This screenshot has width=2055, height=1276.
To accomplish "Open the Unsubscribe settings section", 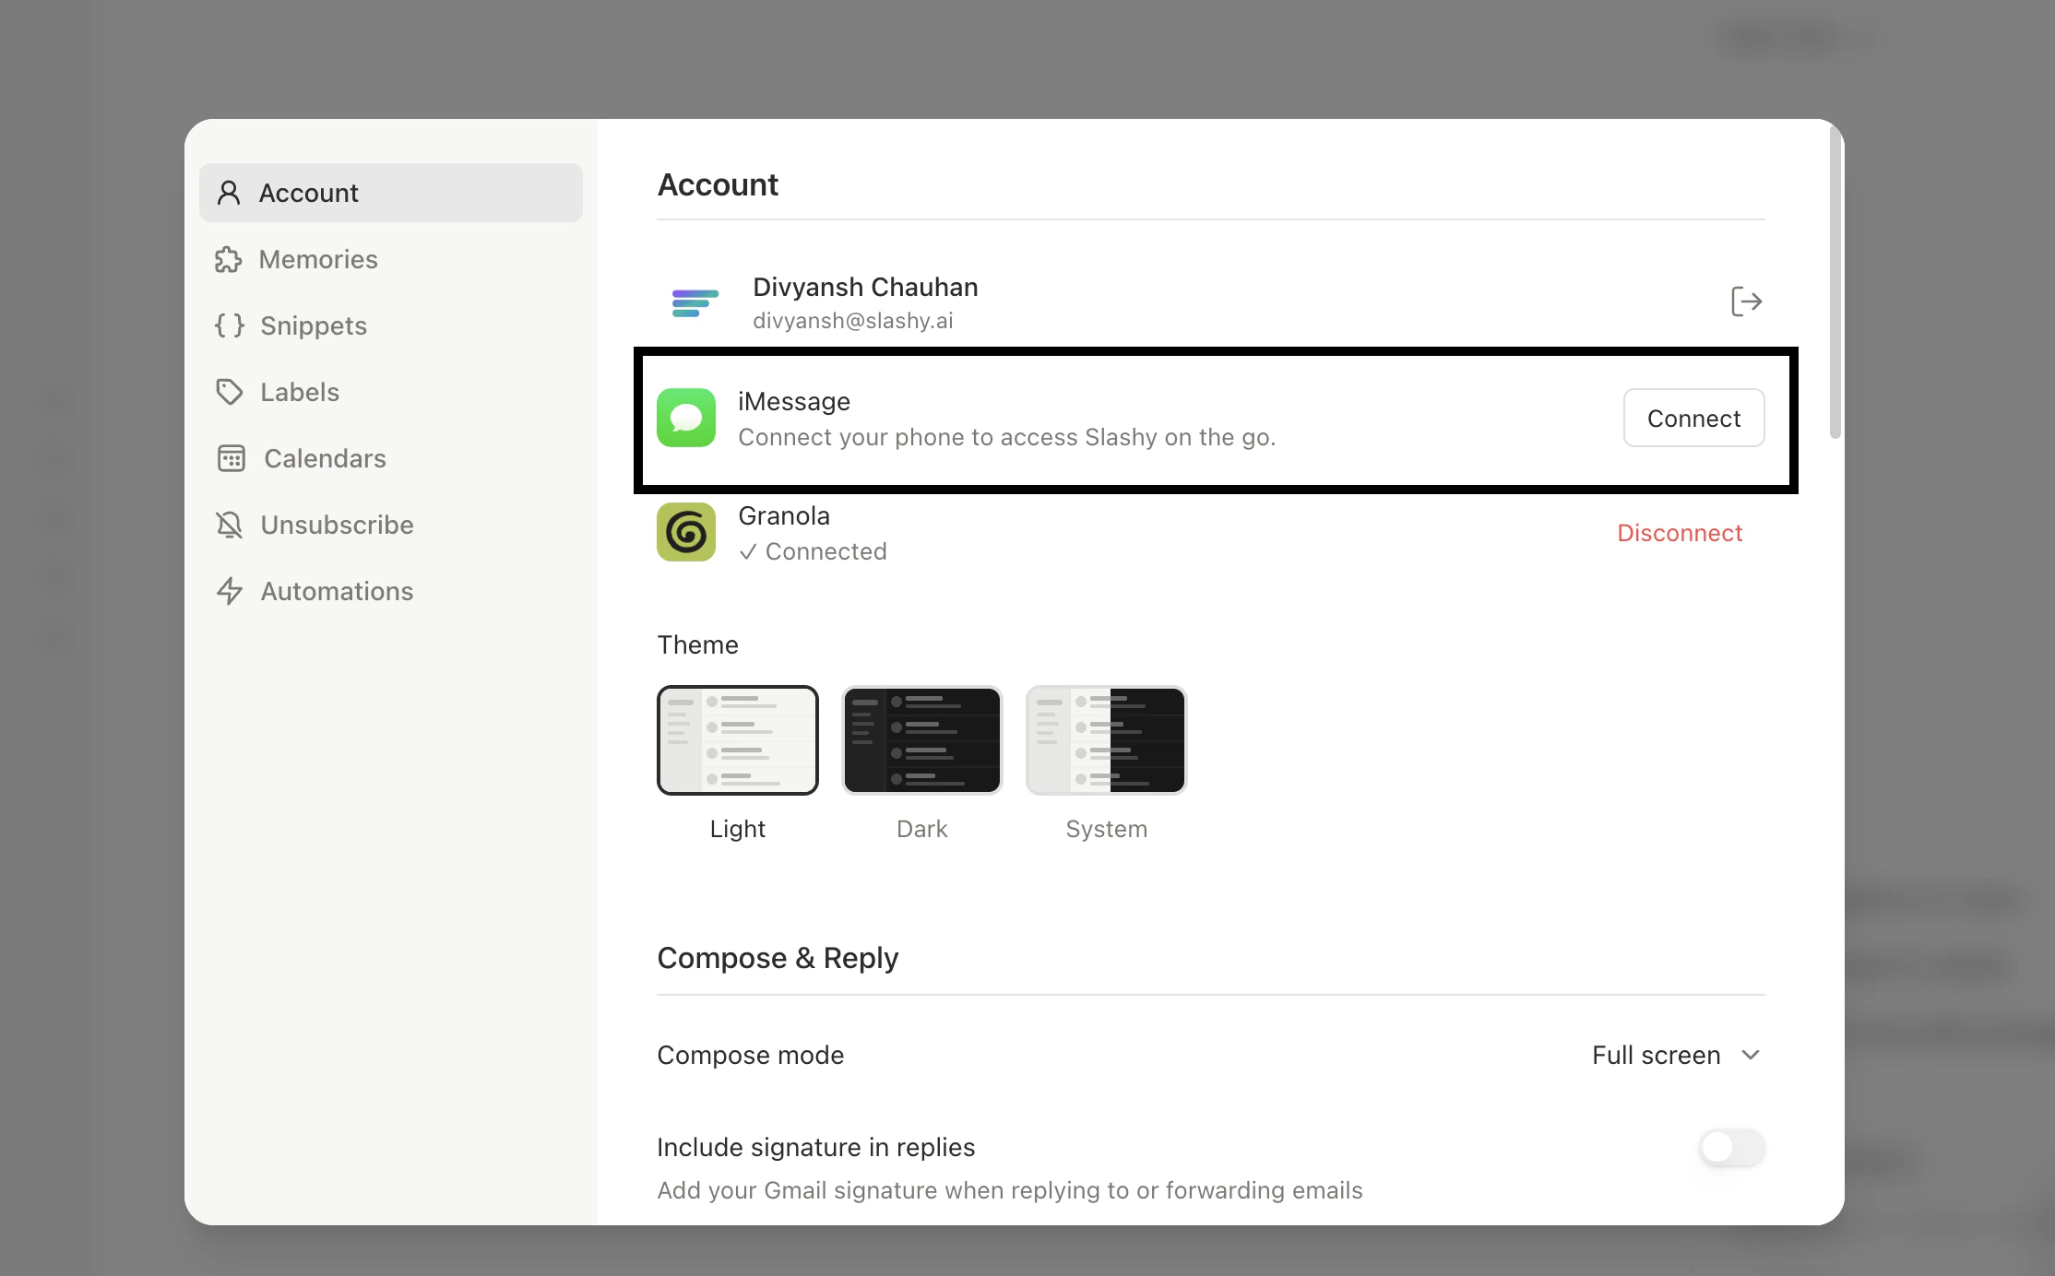I will click(x=391, y=525).
